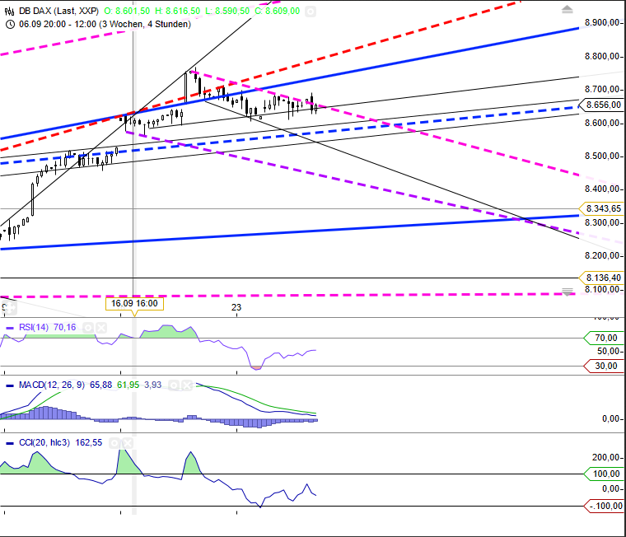Image resolution: width=626 pixels, height=537 pixels.
Task: Select the RSI 30,00 level tag
Action: (604, 366)
